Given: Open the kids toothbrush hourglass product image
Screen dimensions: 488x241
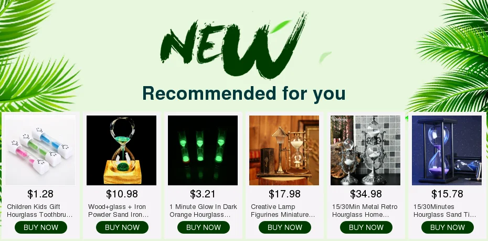Looking at the screenshot, I should tap(40, 150).
